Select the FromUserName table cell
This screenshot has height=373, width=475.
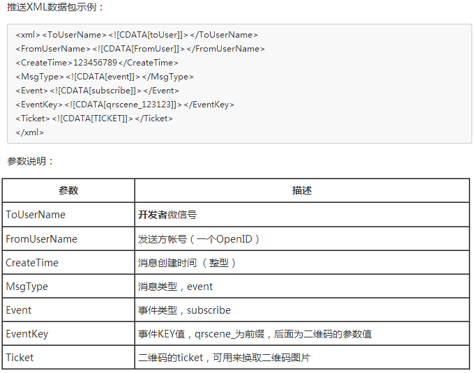pyautogui.click(x=41, y=239)
